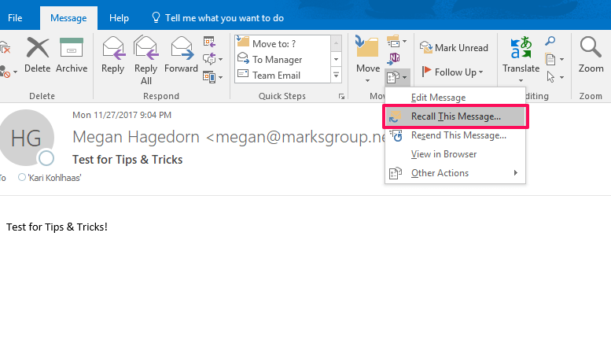
Task: Click the lightbulb Tell Me icon
Action: [156, 17]
